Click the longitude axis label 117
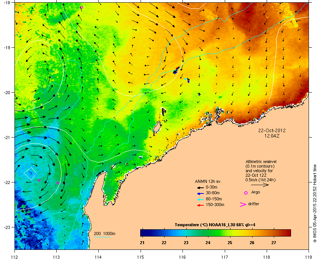 pos(225,257)
